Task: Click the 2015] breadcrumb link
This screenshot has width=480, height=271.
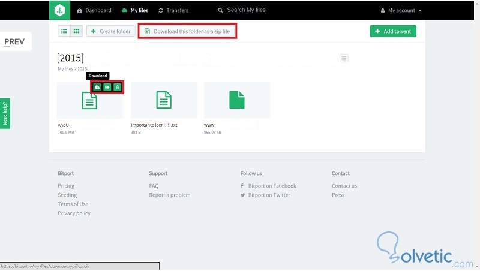Action: click(x=83, y=69)
